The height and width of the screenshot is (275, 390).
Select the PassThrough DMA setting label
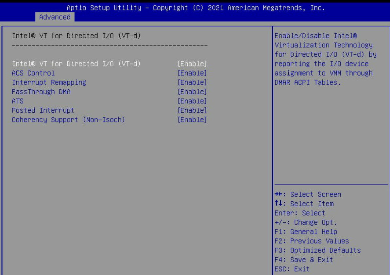[x=41, y=92]
